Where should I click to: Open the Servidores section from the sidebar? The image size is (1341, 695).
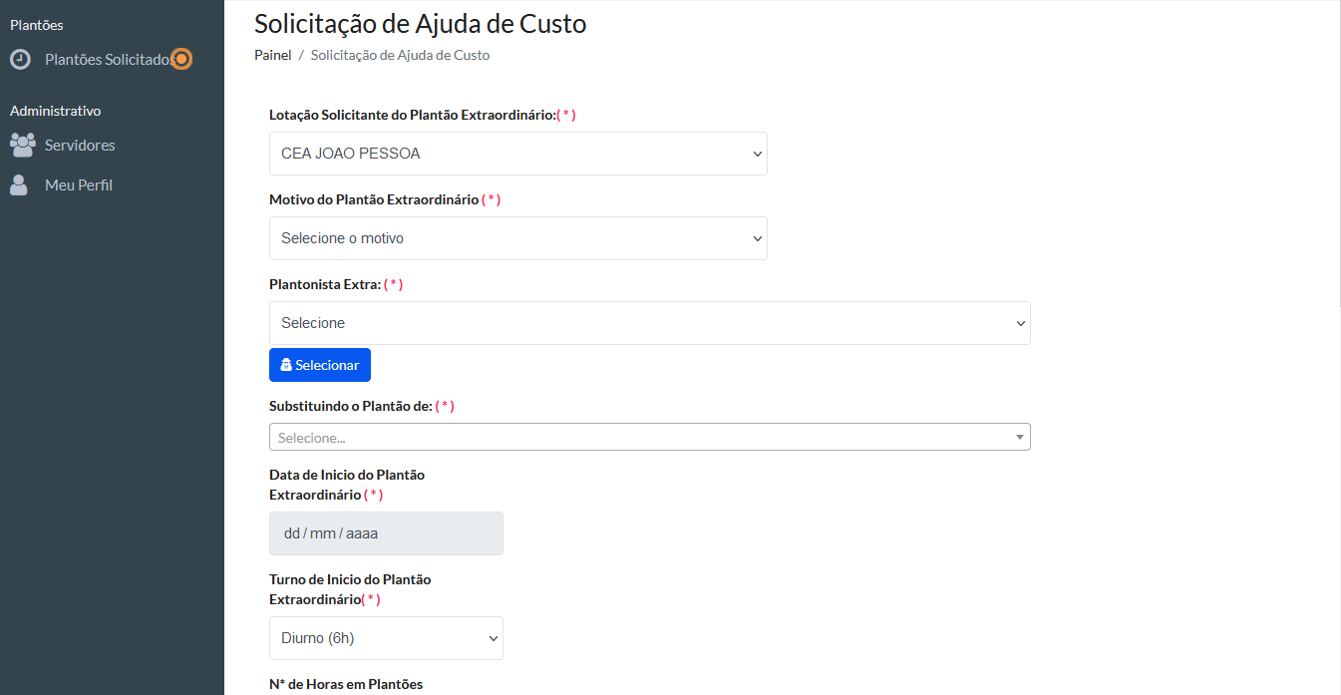[79, 145]
